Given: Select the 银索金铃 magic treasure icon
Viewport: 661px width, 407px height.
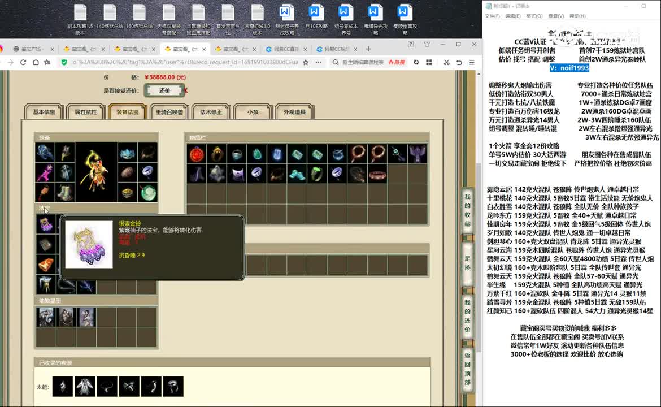Looking at the screenshot, I should pos(46,224).
